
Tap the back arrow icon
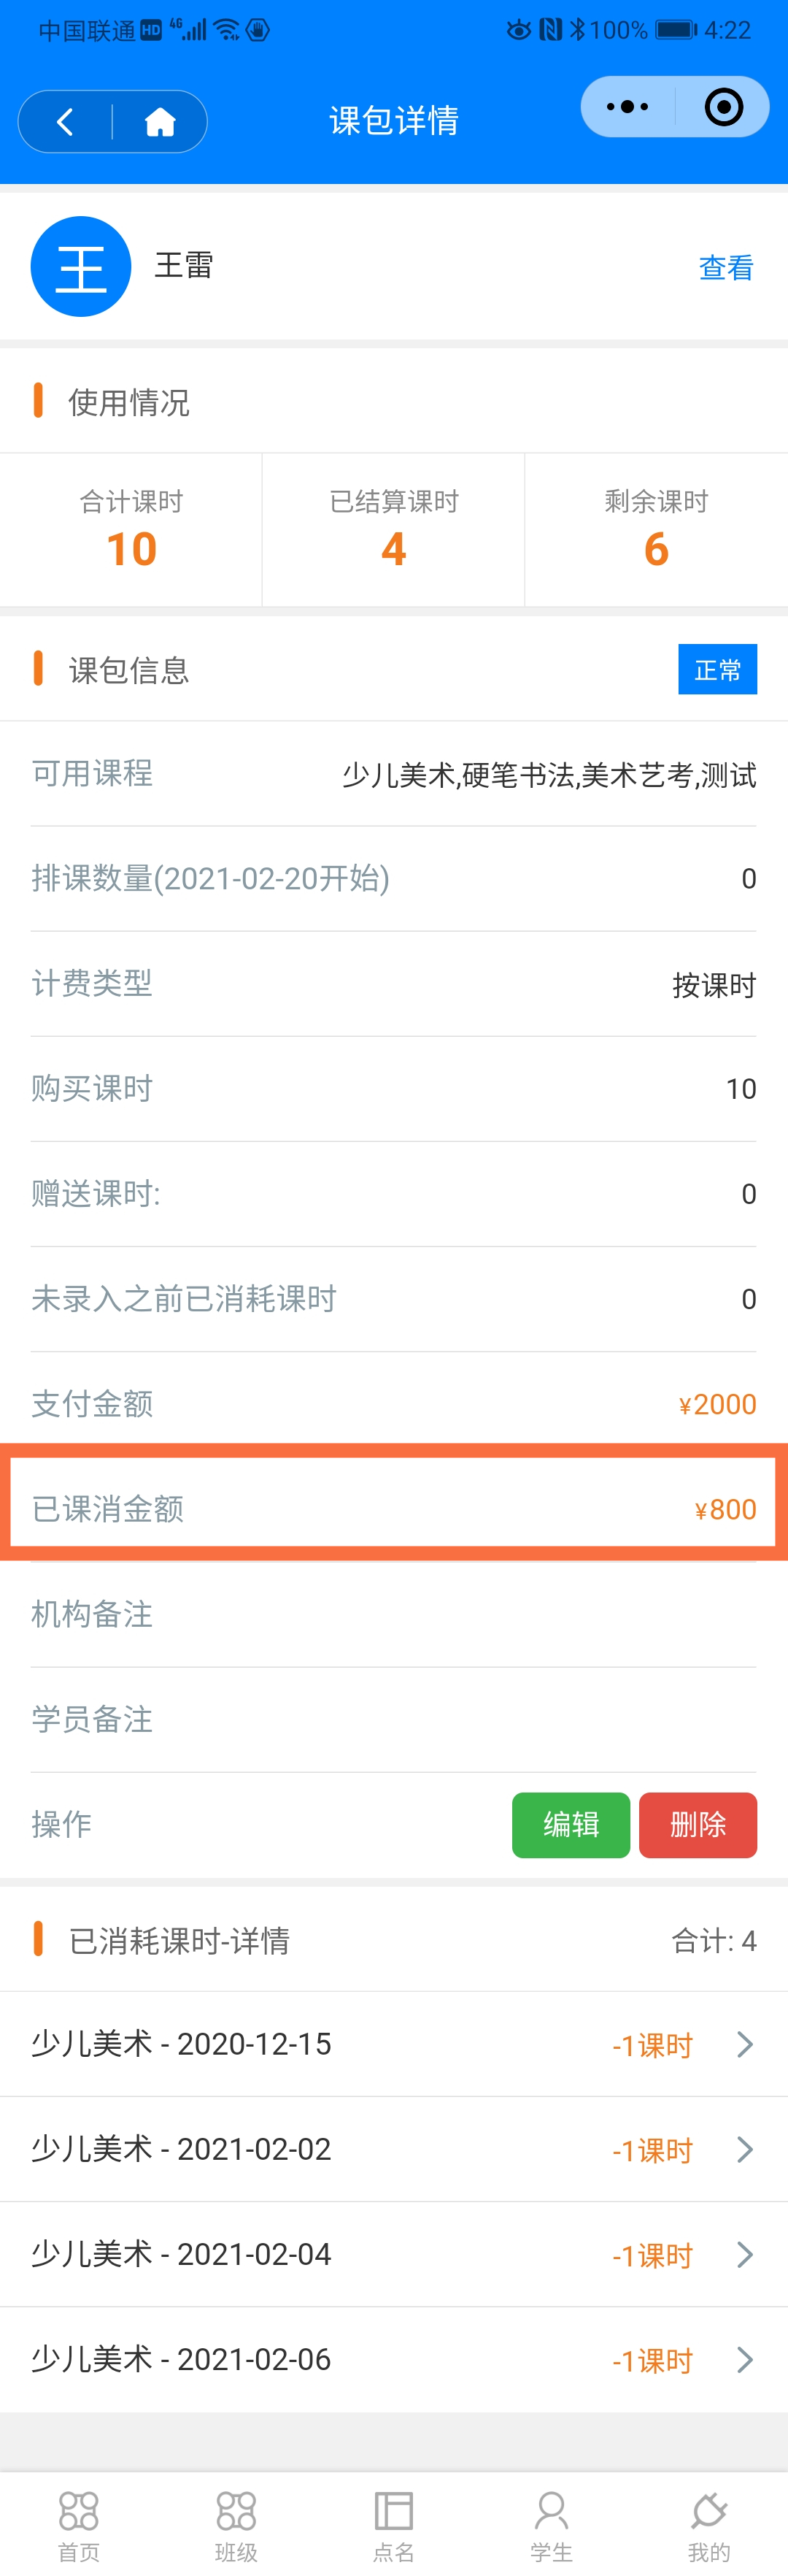coord(65,122)
